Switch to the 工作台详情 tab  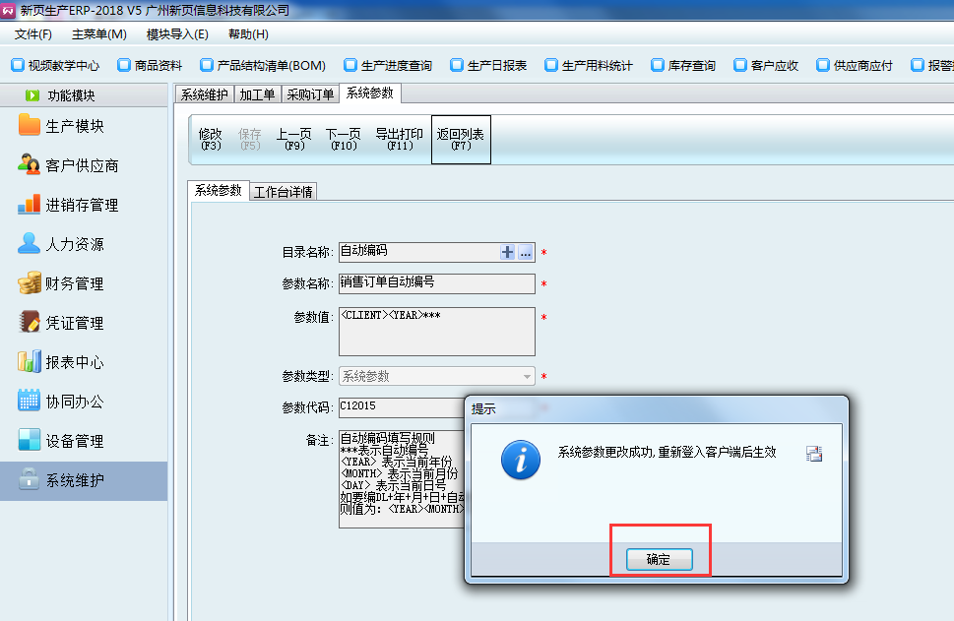click(x=284, y=192)
